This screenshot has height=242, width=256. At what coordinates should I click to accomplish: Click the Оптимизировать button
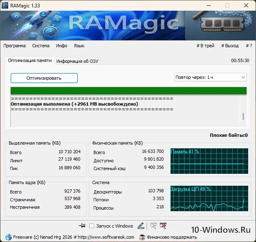[44, 78]
